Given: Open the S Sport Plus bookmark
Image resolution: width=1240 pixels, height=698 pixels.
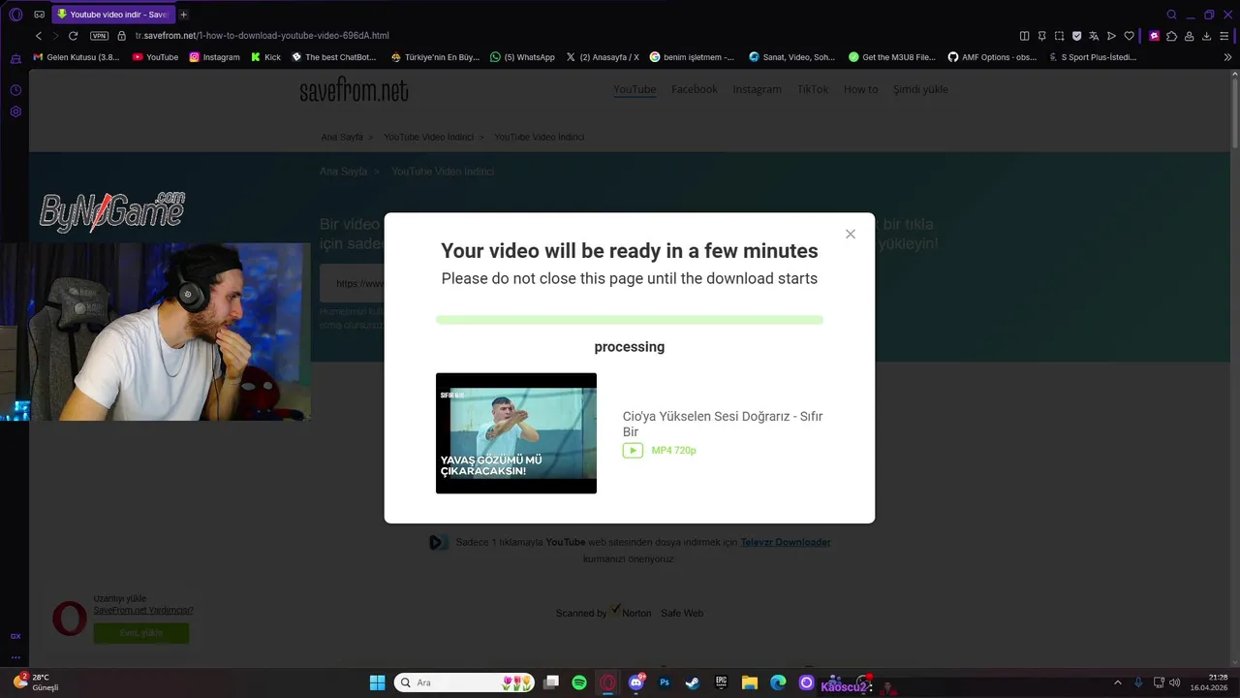Looking at the screenshot, I should (x=1093, y=57).
